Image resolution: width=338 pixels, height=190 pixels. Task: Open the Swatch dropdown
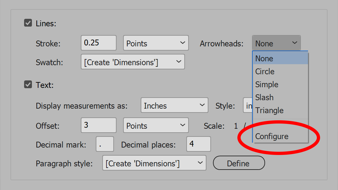point(133,62)
